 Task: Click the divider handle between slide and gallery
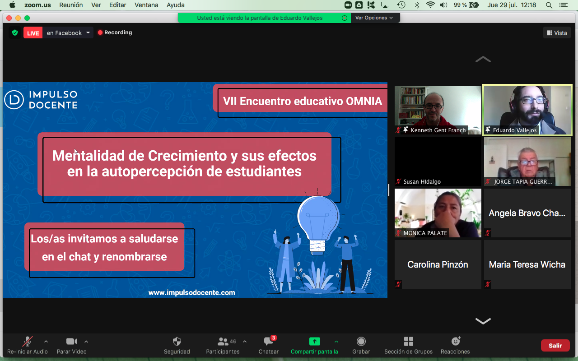[x=389, y=190]
